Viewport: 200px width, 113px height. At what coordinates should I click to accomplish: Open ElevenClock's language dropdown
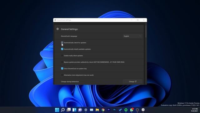pyautogui.click(x=132, y=36)
